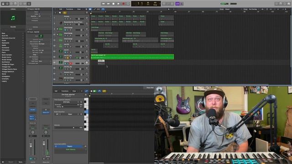The image size is (292, 164).
Task: Click the yellow global tracks button above track list
Action: coord(65,13)
